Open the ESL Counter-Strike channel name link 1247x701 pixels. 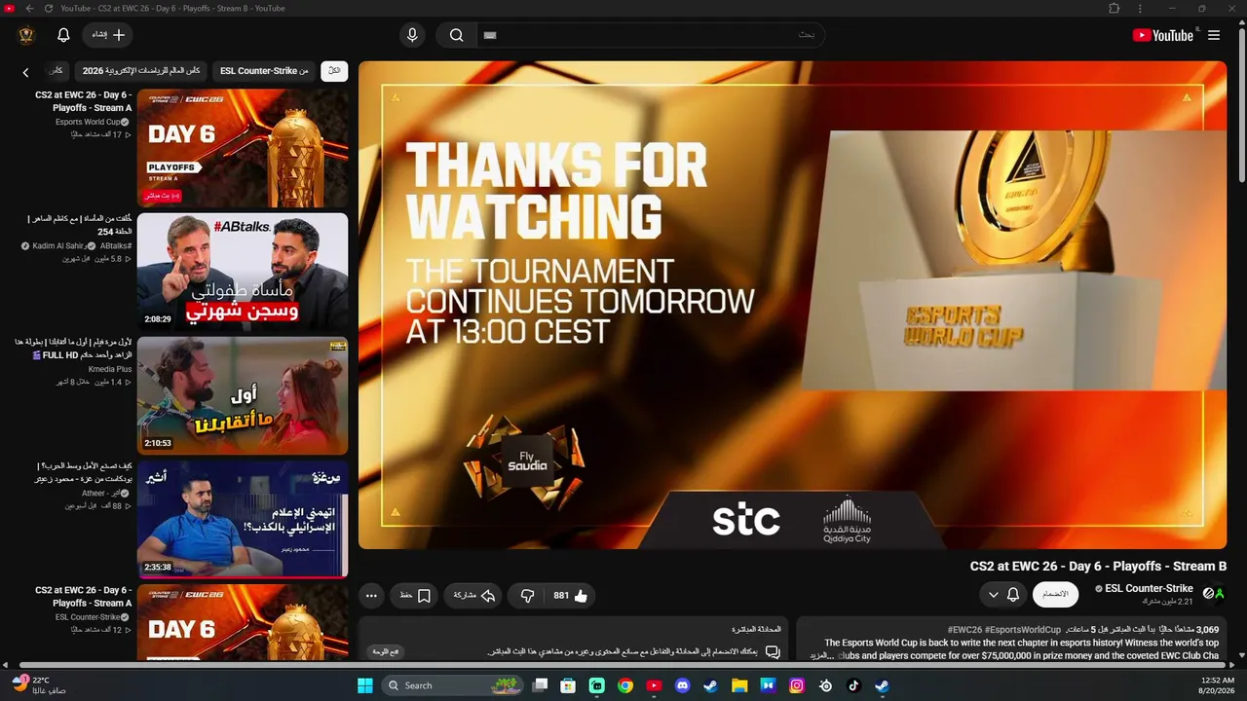[x=1150, y=588]
